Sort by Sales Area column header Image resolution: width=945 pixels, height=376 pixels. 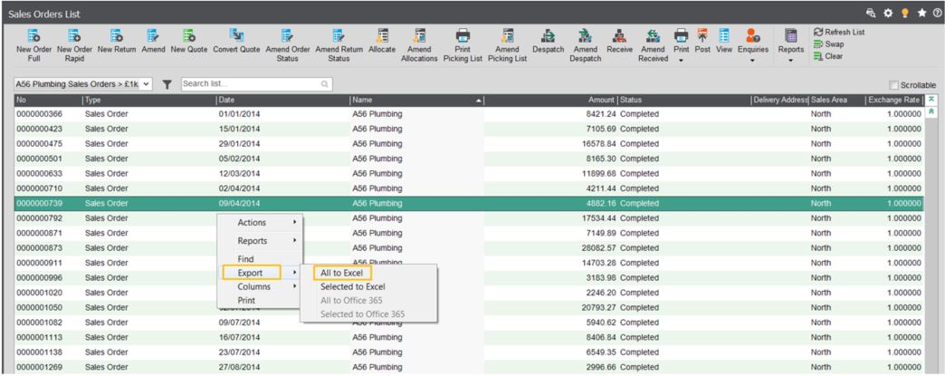pyautogui.click(x=836, y=100)
